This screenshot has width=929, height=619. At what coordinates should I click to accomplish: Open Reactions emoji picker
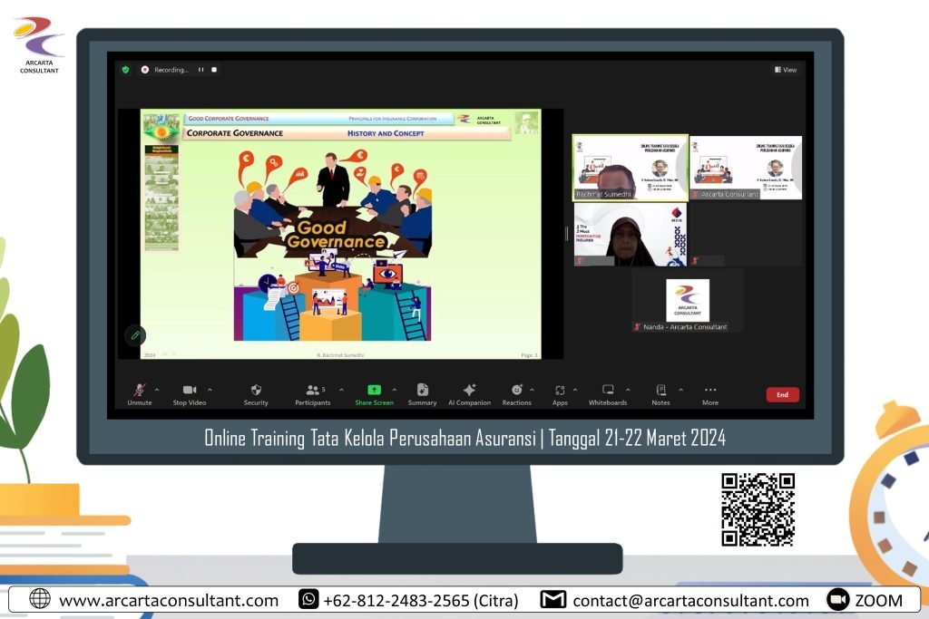tap(516, 390)
